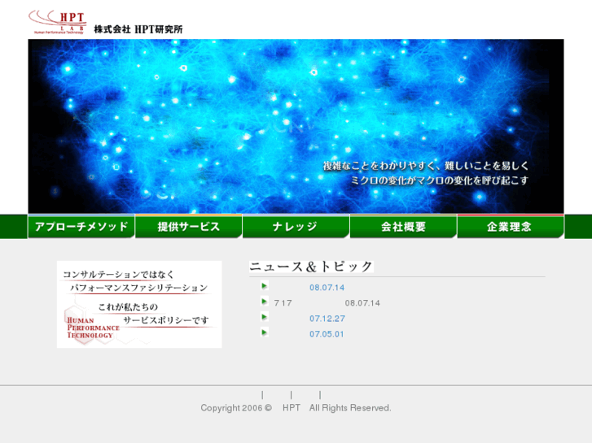Click the 株式会社 HPT研究所 title text
This screenshot has height=443, width=592.
click(x=138, y=29)
